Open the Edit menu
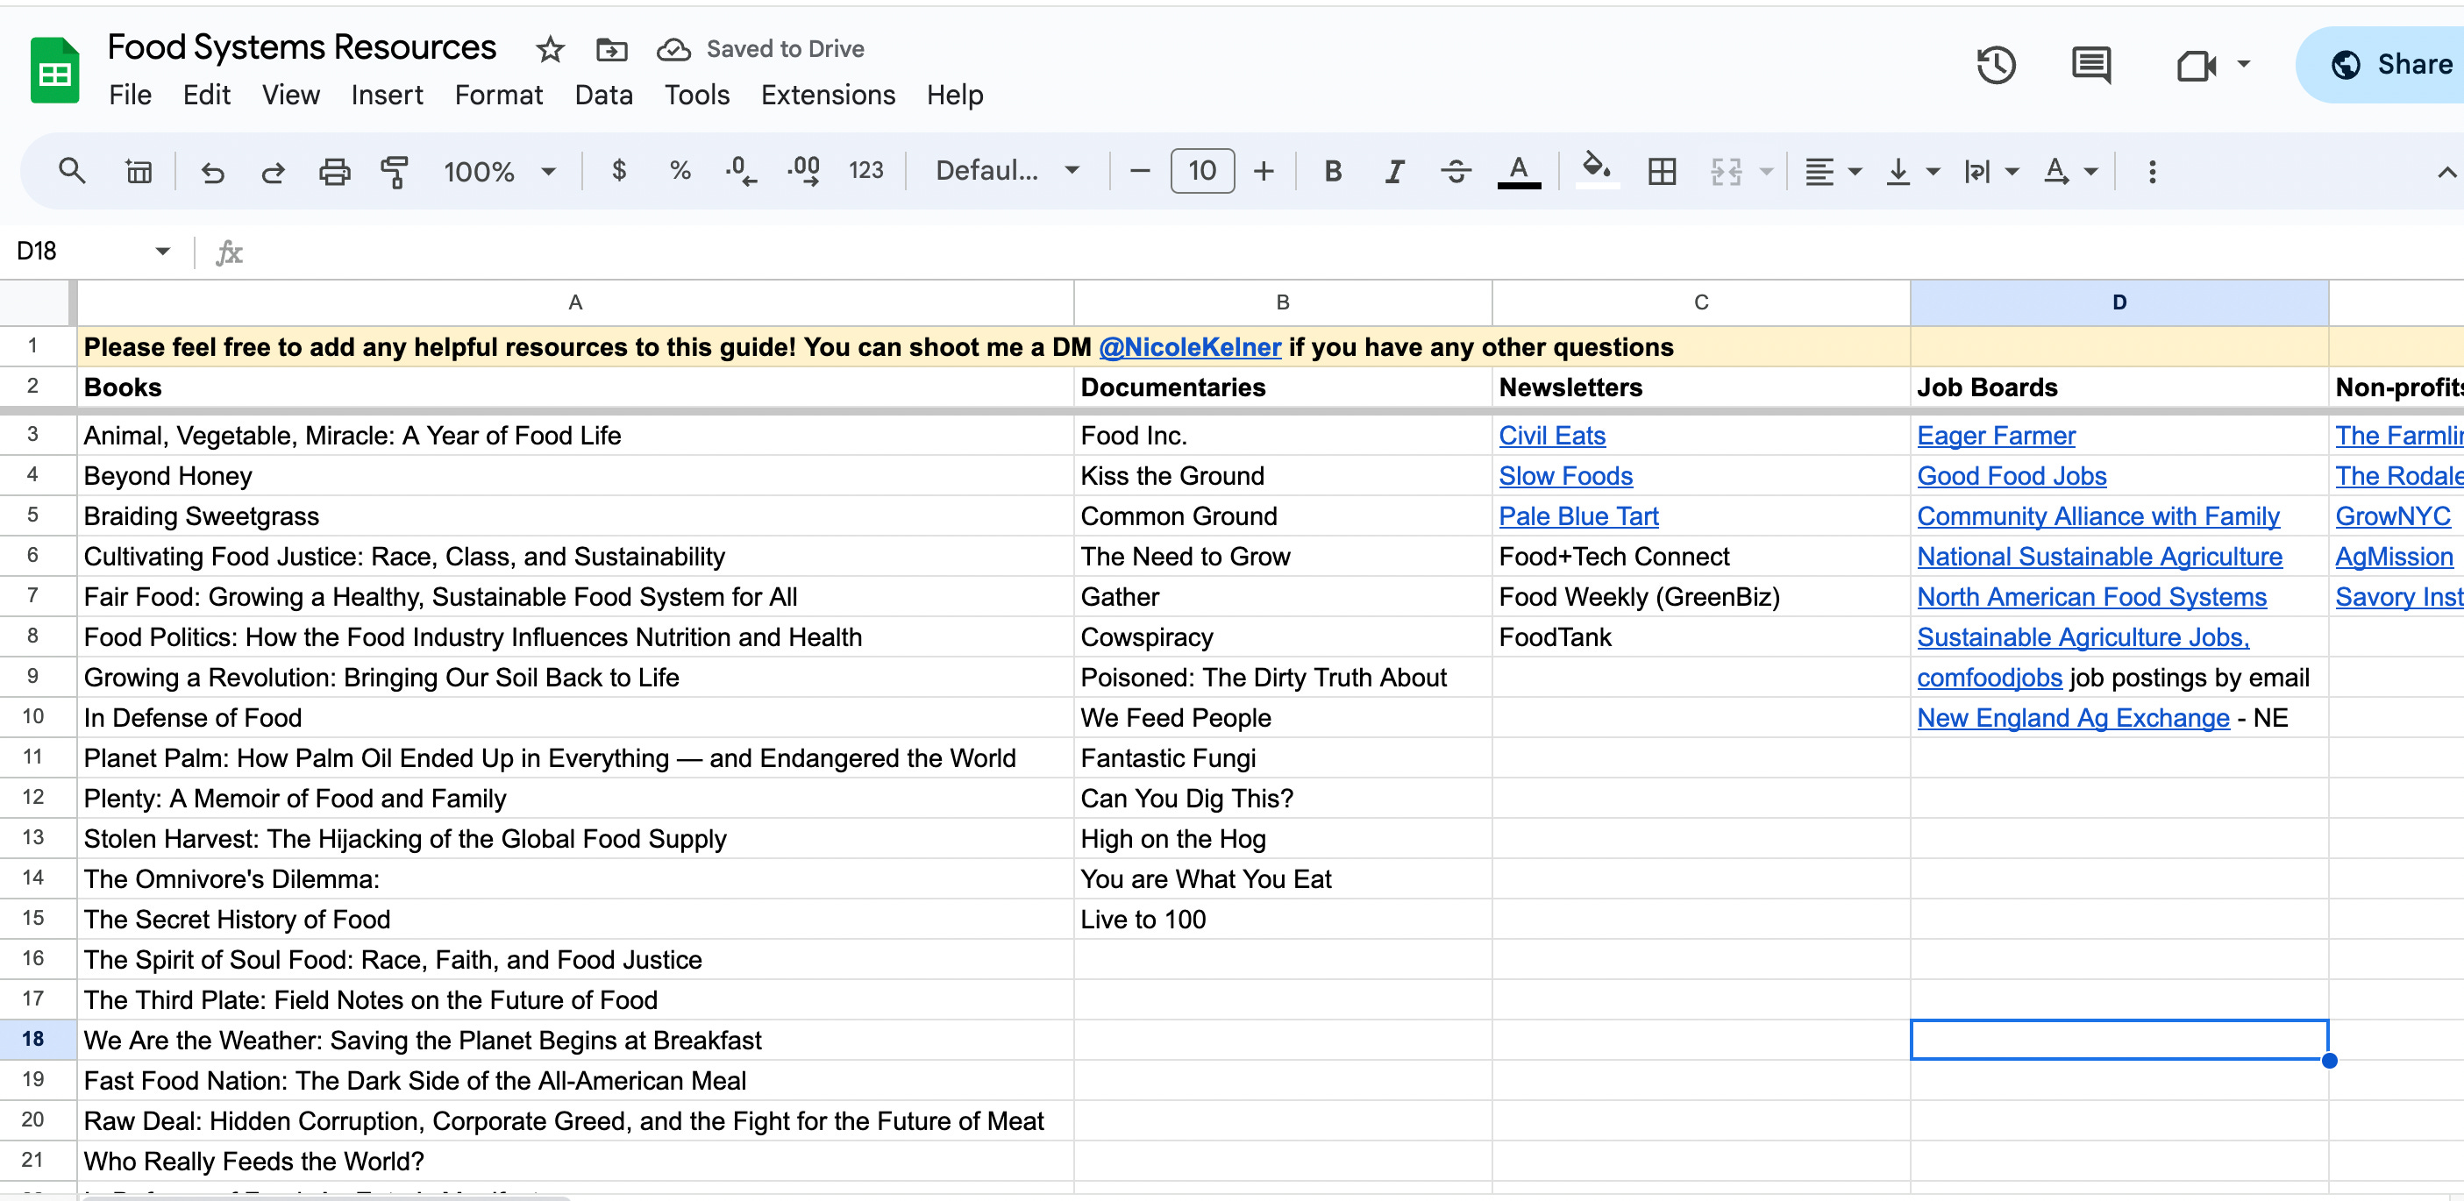2464x1201 pixels. [x=207, y=95]
